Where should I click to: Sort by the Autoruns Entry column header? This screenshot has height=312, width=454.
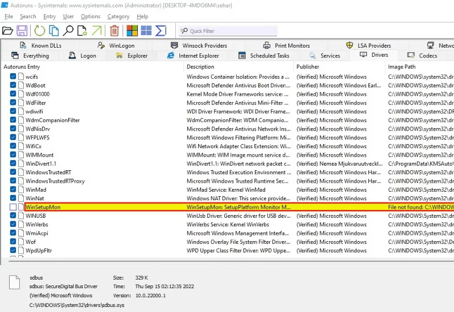pyautogui.click(x=93, y=66)
